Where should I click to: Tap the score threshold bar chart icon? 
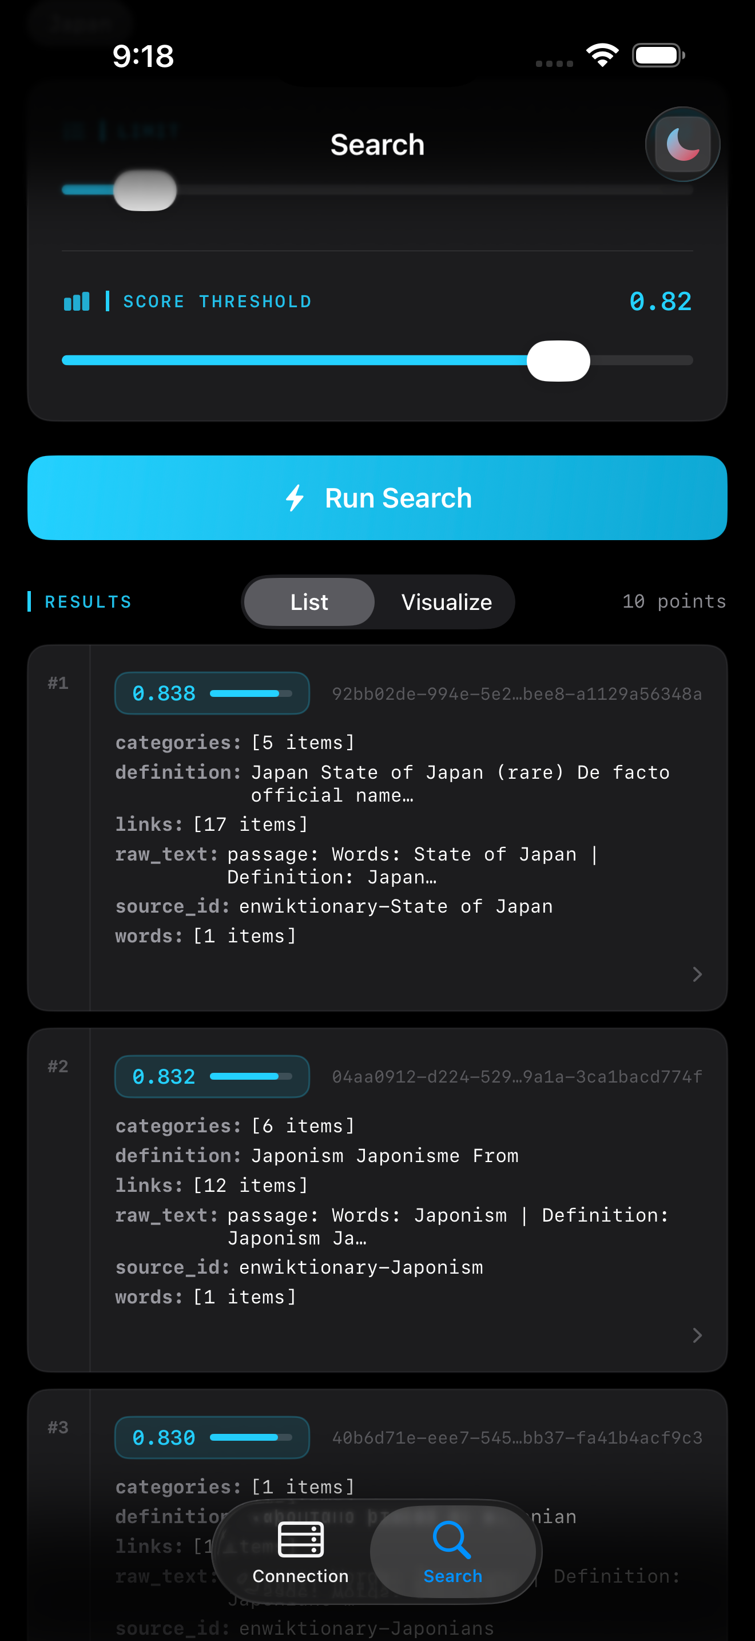77,302
